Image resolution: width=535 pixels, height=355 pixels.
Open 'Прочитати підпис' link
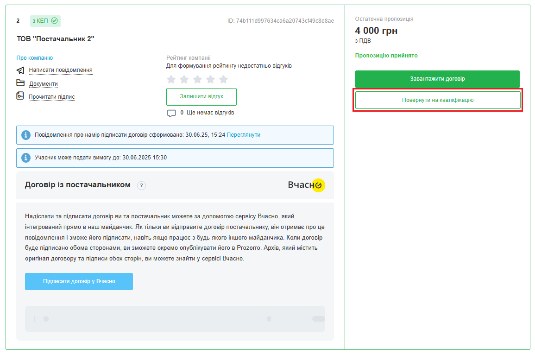pyautogui.click(x=52, y=97)
